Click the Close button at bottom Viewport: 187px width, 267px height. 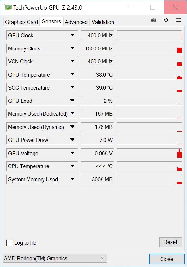(x=167, y=259)
